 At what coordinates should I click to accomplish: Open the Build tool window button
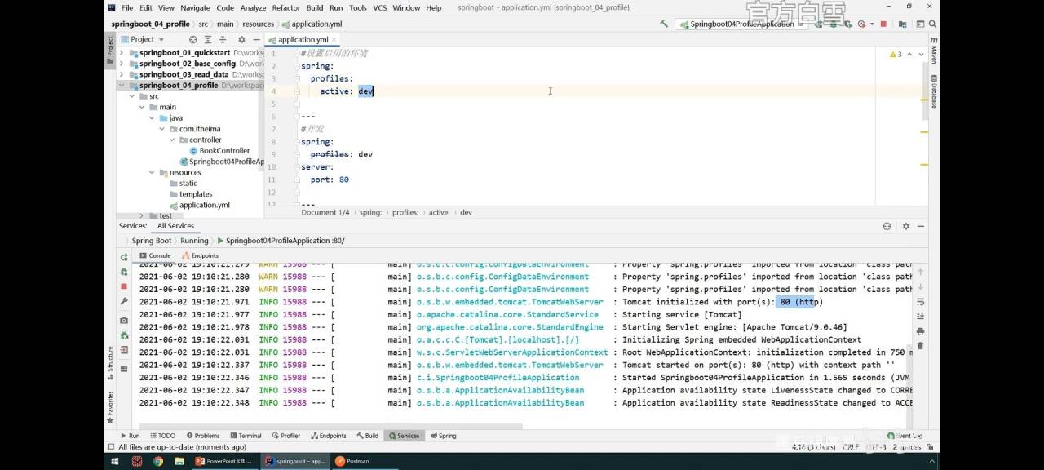tap(367, 436)
